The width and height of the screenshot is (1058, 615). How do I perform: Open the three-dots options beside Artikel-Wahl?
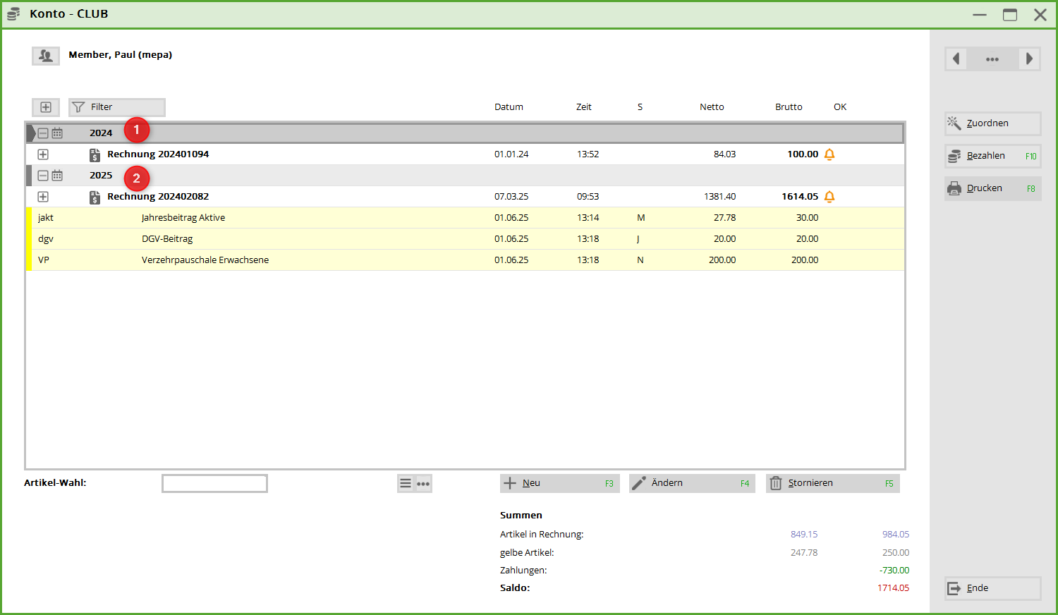tap(423, 483)
